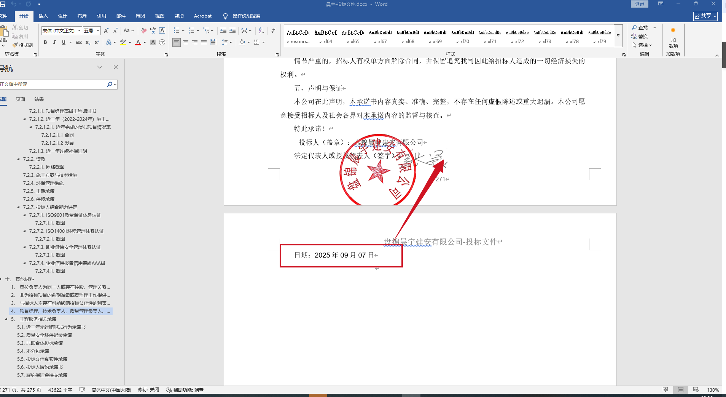Screen dimensions: 726x397
Task: Increase the paragraph indent
Action: click(x=232, y=30)
